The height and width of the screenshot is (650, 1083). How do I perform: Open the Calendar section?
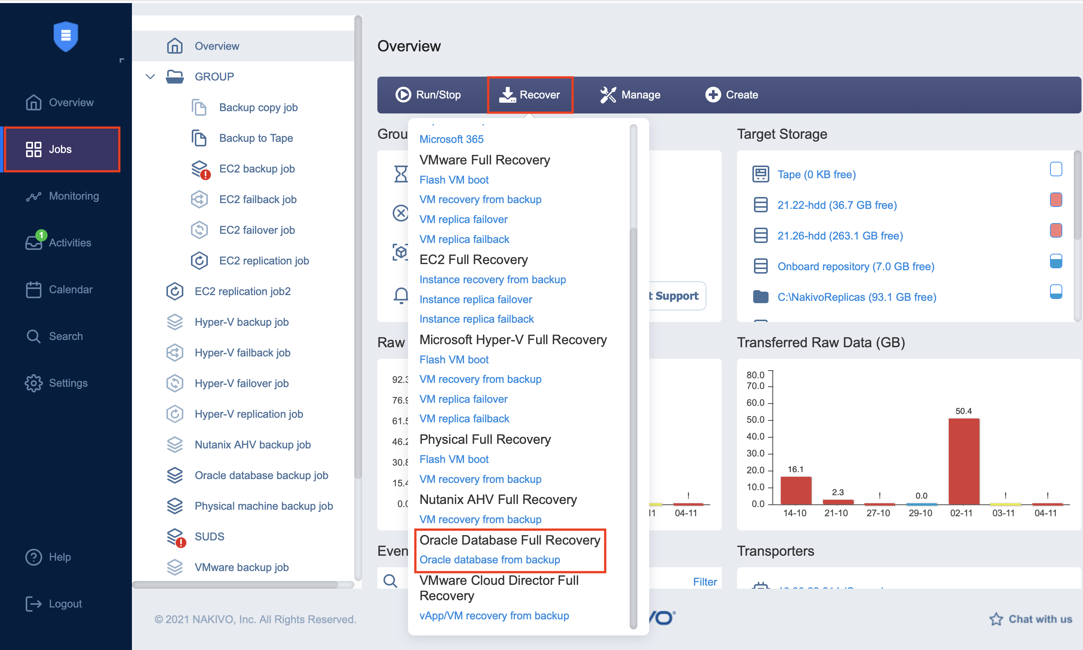59,289
